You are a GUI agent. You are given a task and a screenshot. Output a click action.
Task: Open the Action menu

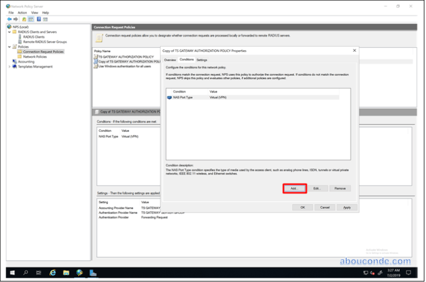pyautogui.click(x=22, y=12)
